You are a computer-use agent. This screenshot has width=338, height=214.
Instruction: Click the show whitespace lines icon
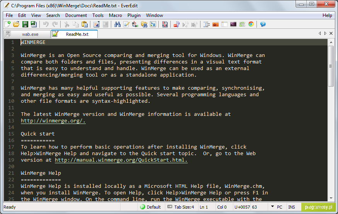[105, 24]
